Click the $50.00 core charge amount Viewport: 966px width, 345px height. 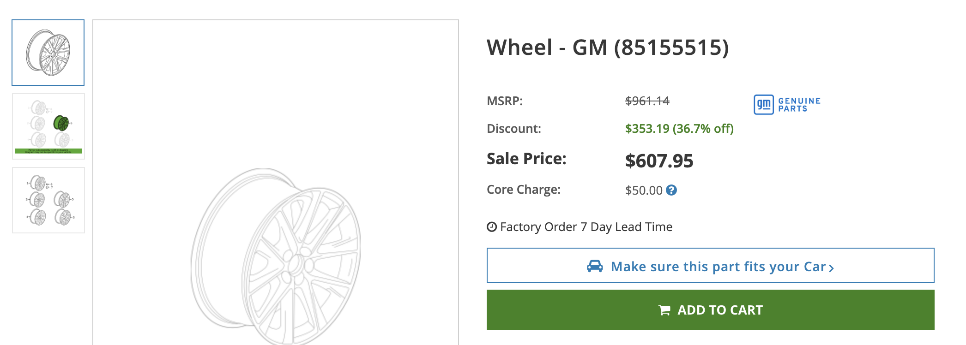click(x=643, y=190)
